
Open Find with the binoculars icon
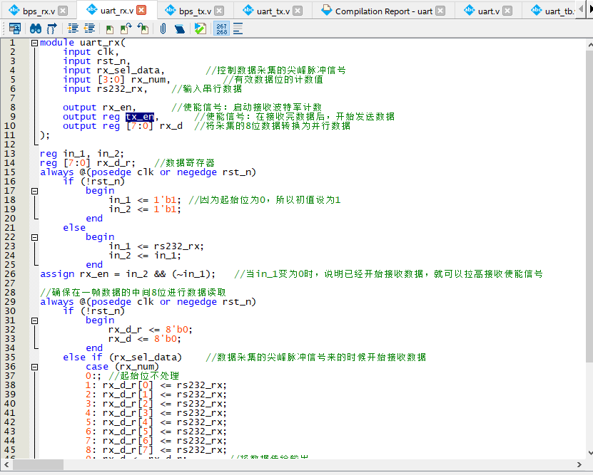(36, 28)
